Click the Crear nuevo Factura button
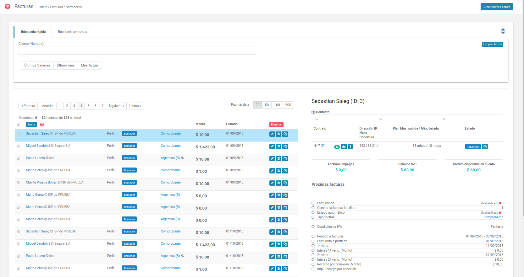The width and height of the screenshot is (524, 277). (x=497, y=7)
